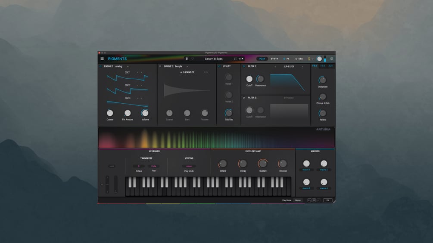Open the Saturn 8 Bass preset name menu
433x243 pixels.
point(214,58)
